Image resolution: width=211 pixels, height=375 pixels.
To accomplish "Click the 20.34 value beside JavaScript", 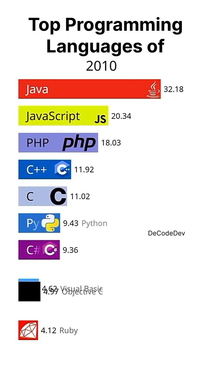I will point(121,116).
